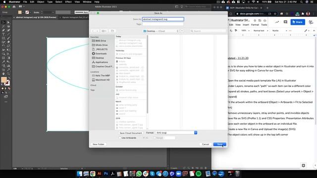Click the Save Cloud Document button
The width and height of the screenshot is (317, 178).
point(131,133)
